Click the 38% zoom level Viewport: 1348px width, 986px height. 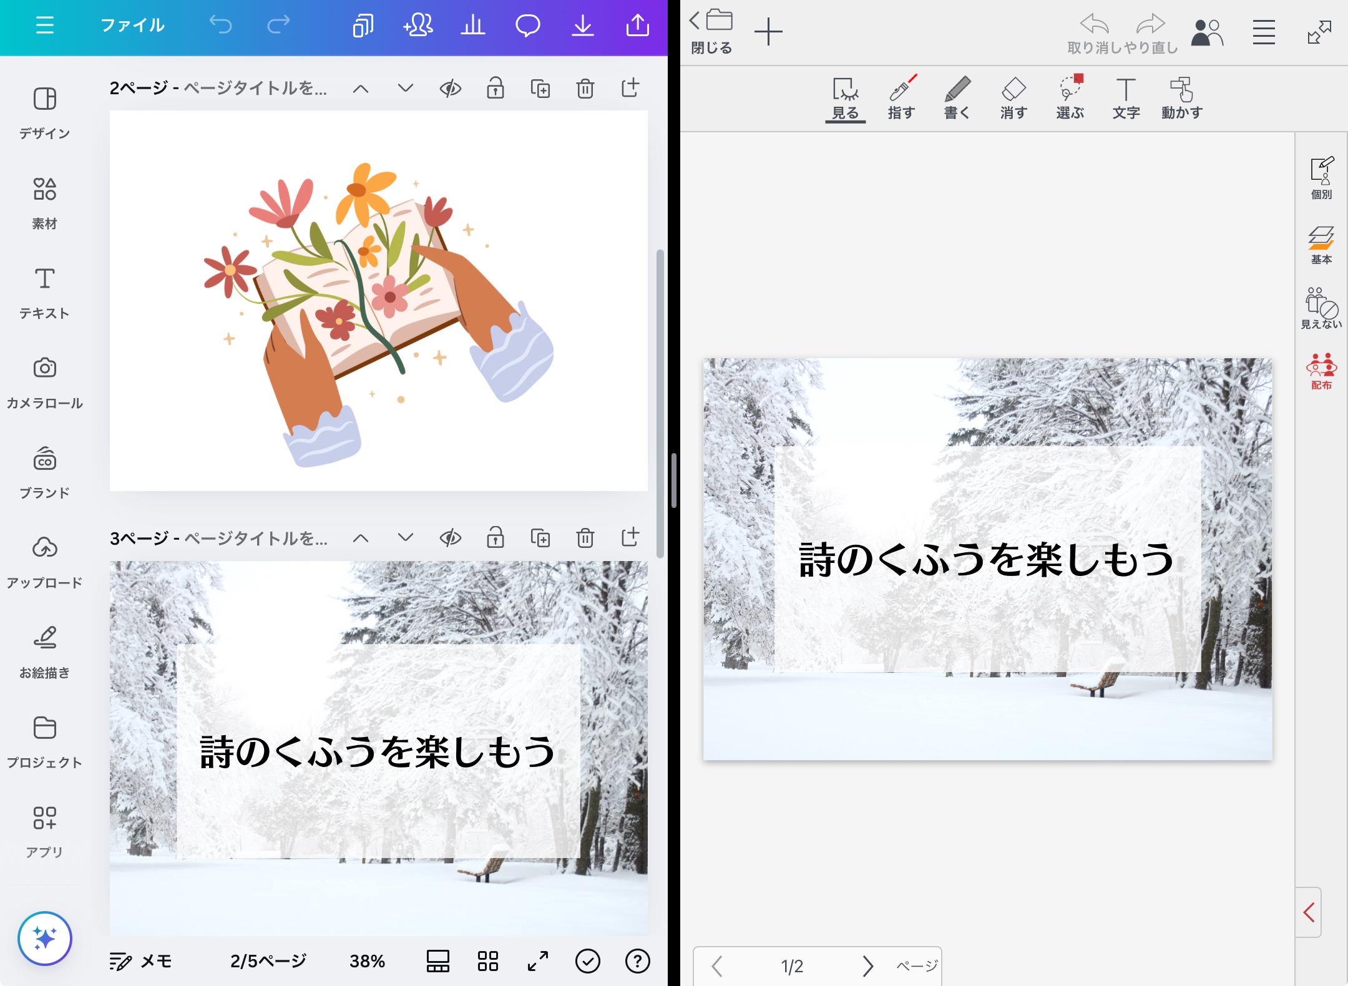pyautogui.click(x=367, y=961)
